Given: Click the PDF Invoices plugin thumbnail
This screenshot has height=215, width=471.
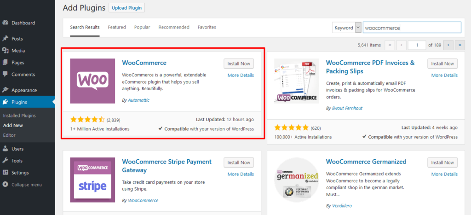Looking at the screenshot, I should pos(297,81).
